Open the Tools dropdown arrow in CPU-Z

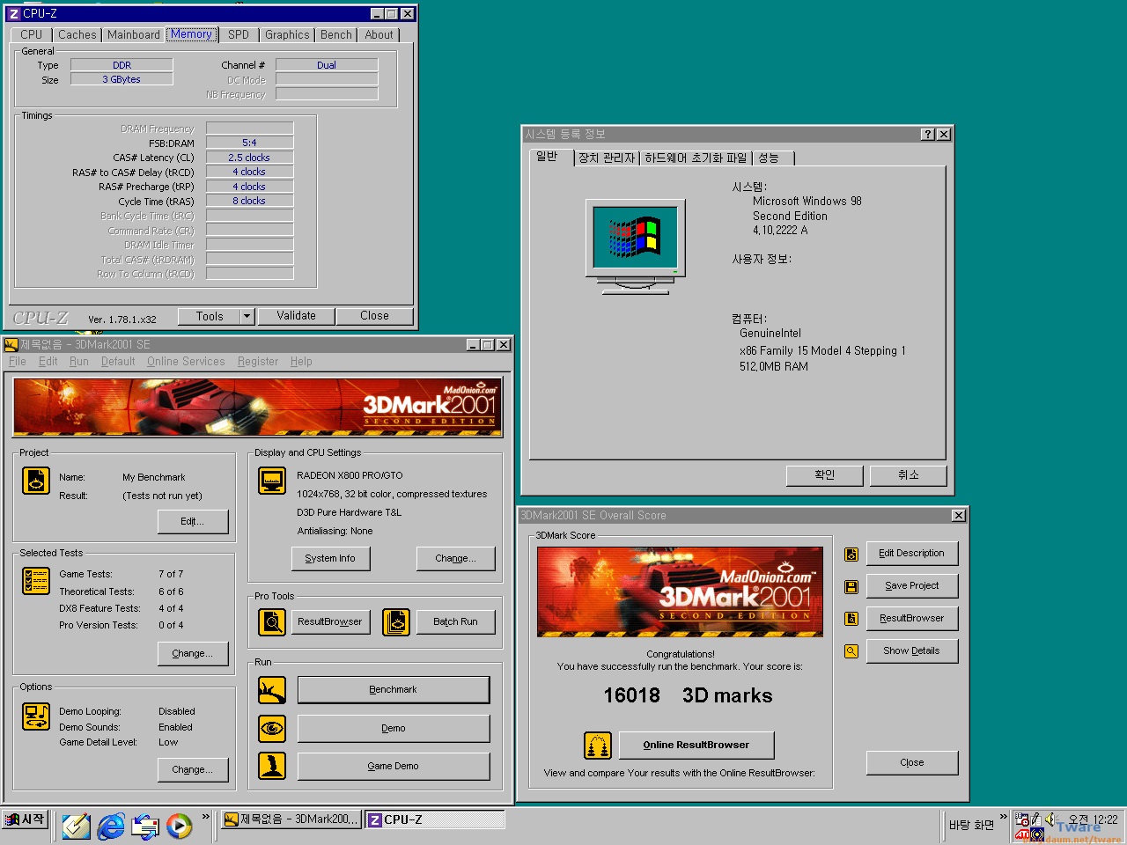tap(247, 316)
